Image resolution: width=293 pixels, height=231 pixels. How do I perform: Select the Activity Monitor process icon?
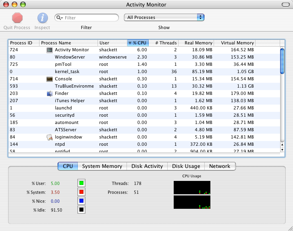coord(50,50)
